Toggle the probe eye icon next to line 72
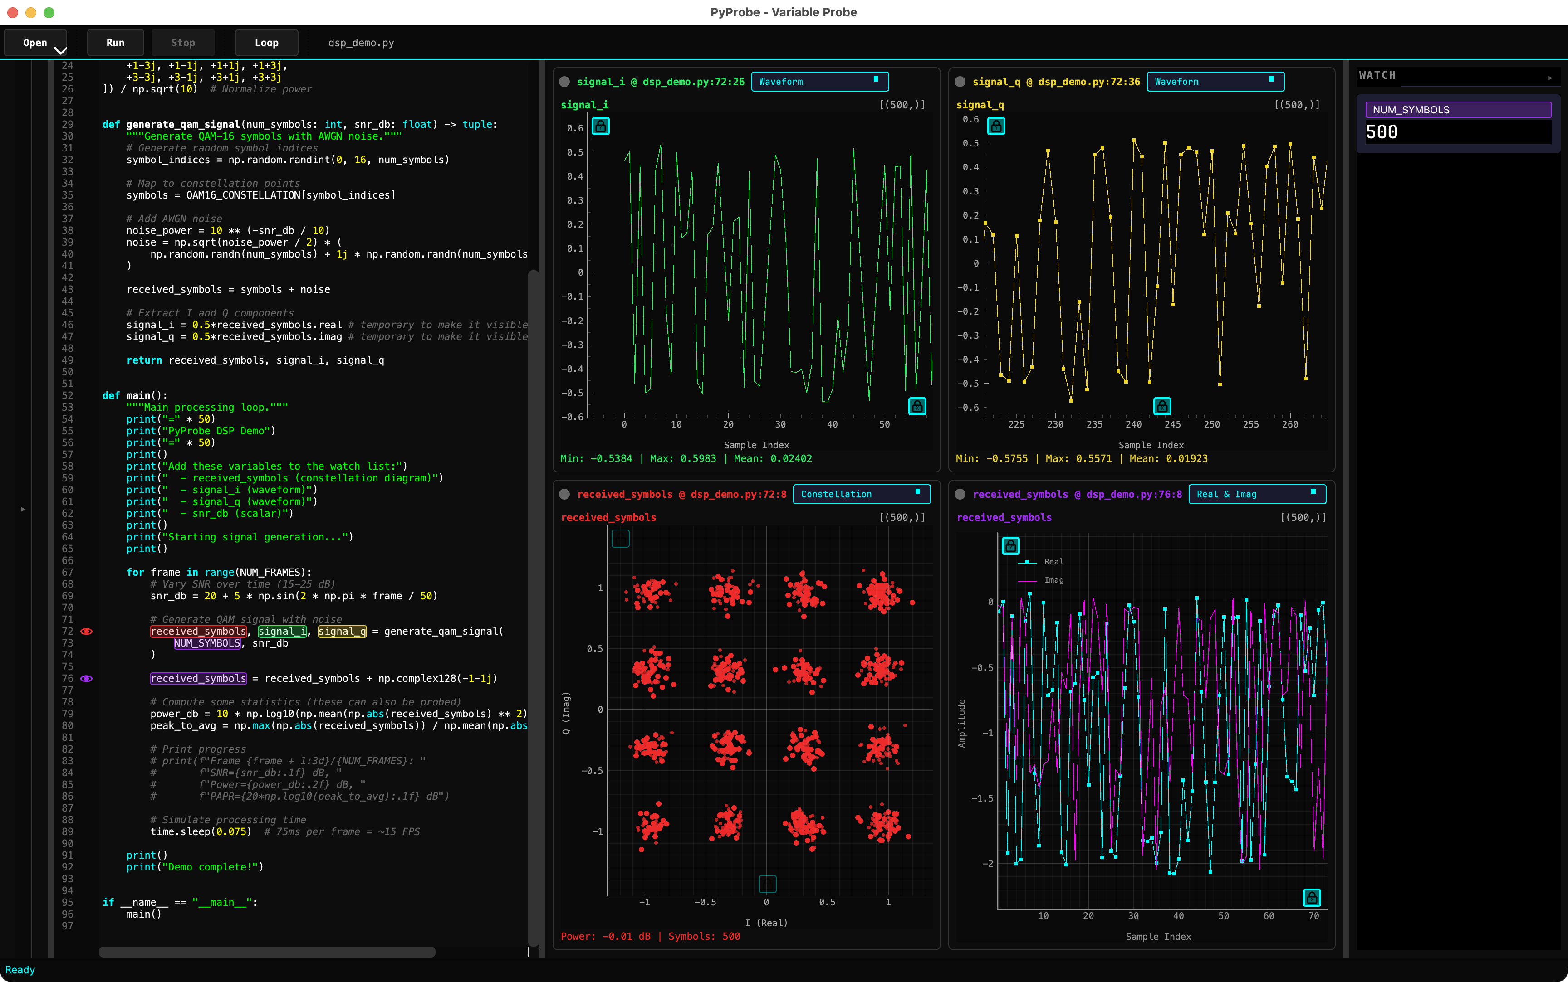The height and width of the screenshot is (982, 1568). [x=87, y=631]
